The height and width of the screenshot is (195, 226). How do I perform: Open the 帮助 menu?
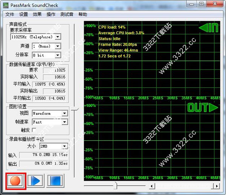click(x=82, y=14)
